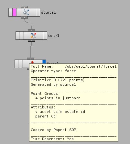Click the output connector below source1
Image resolution: width=130 pixels, height=144 pixels.
point(24,17)
